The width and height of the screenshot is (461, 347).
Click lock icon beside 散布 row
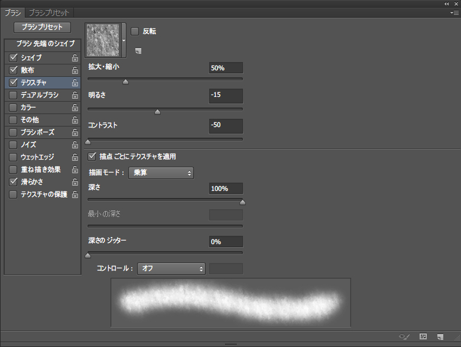(75, 70)
